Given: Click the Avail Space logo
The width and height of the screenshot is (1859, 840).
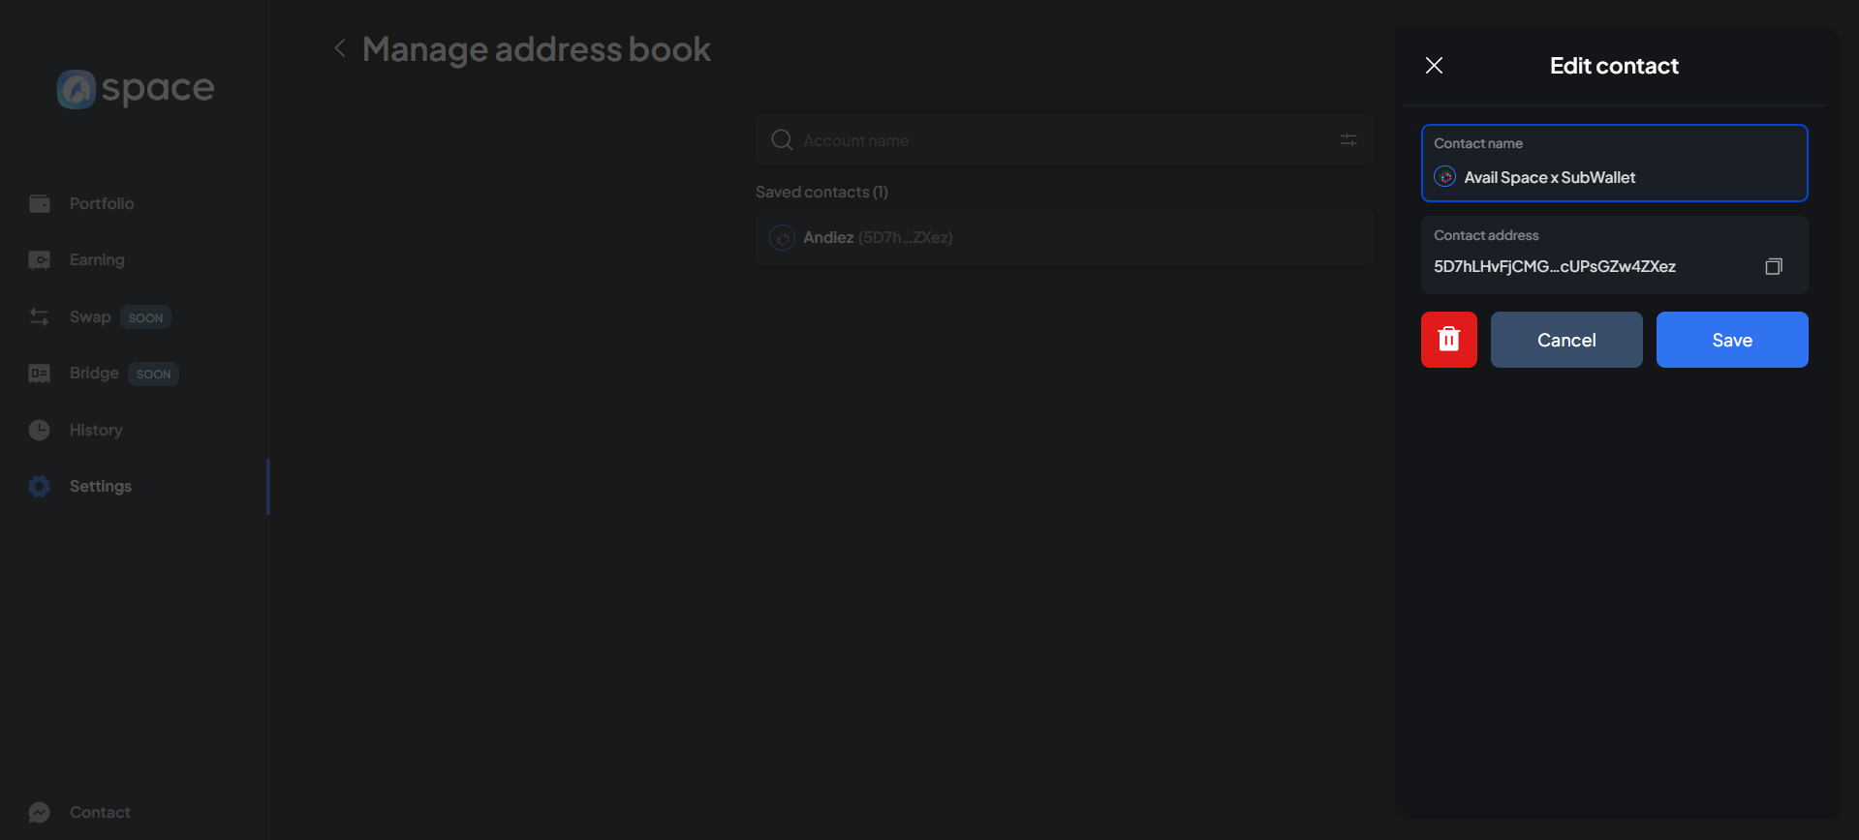Looking at the screenshot, I should click(x=136, y=89).
